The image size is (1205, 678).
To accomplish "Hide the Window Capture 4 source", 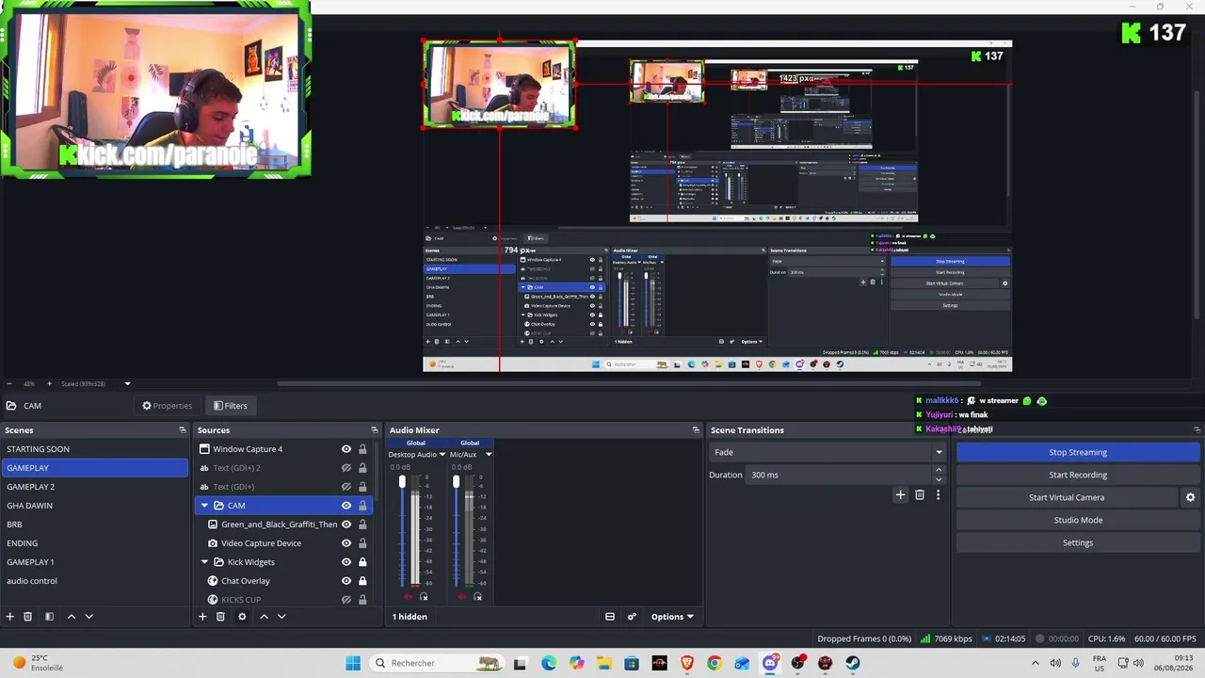I will tap(346, 449).
